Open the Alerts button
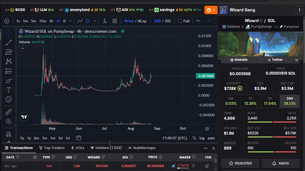 click(280, 163)
